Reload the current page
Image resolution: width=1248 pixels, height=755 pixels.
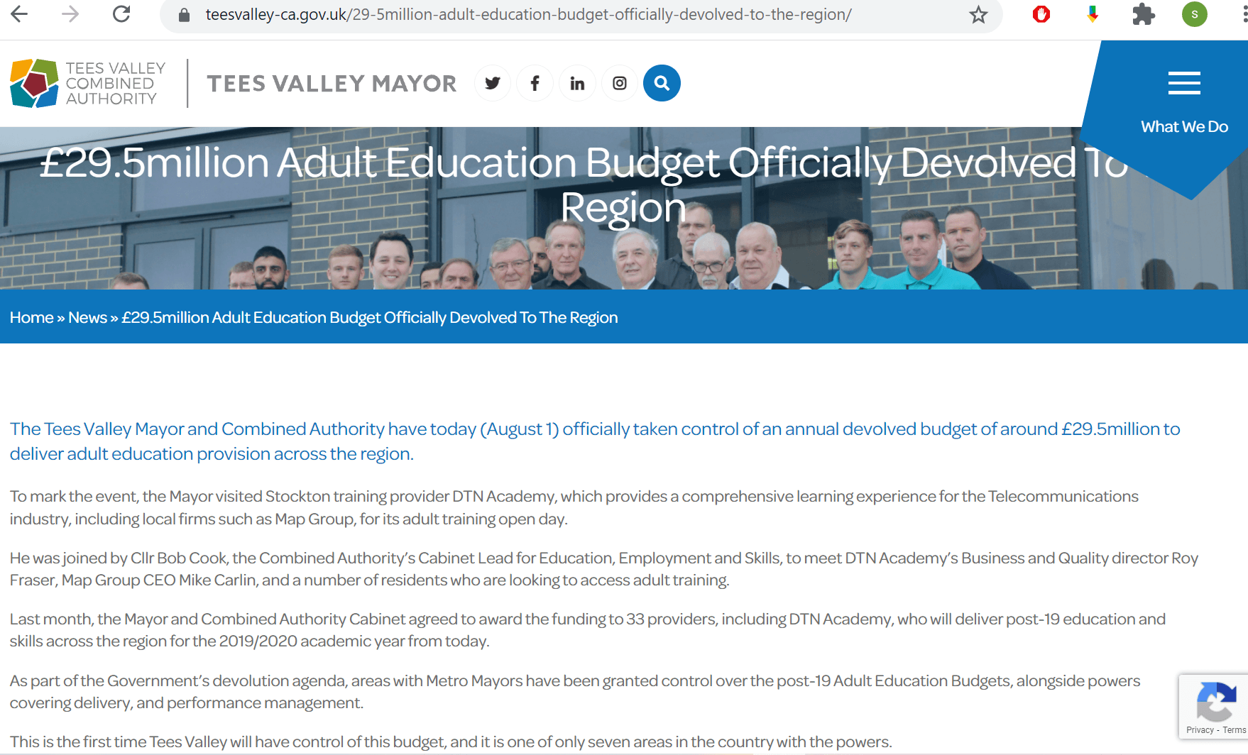121,13
